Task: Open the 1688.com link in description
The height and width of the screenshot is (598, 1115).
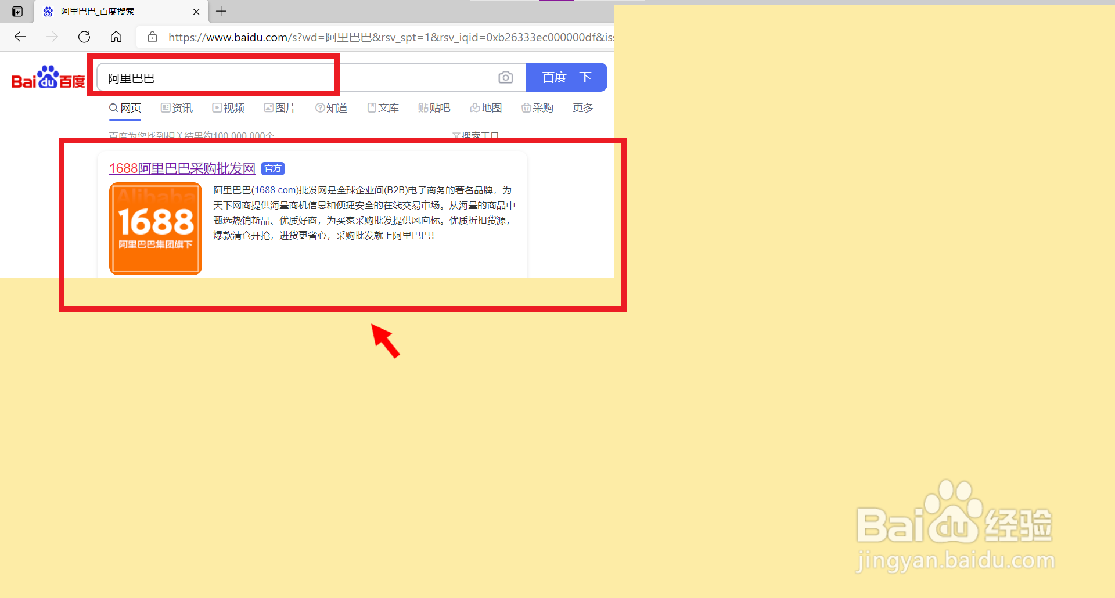Action: pos(275,190)
